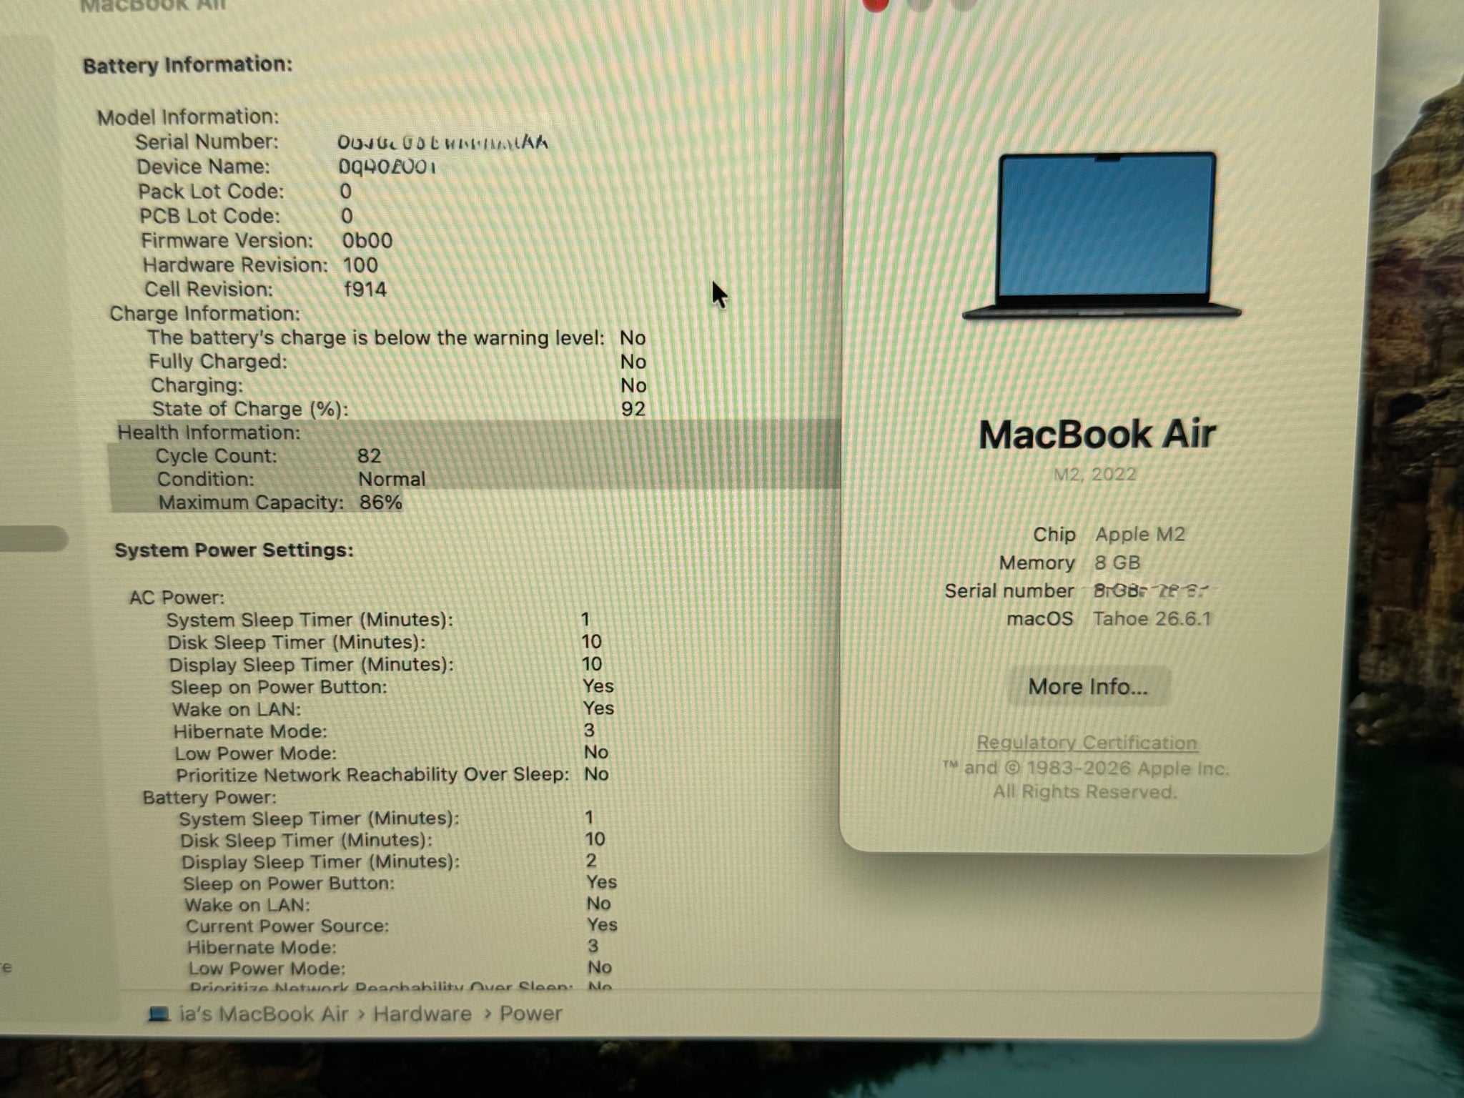
Task: Select "Display Sleep Timer (Minutes):" under Battery Power
Action: click(320, 861)
